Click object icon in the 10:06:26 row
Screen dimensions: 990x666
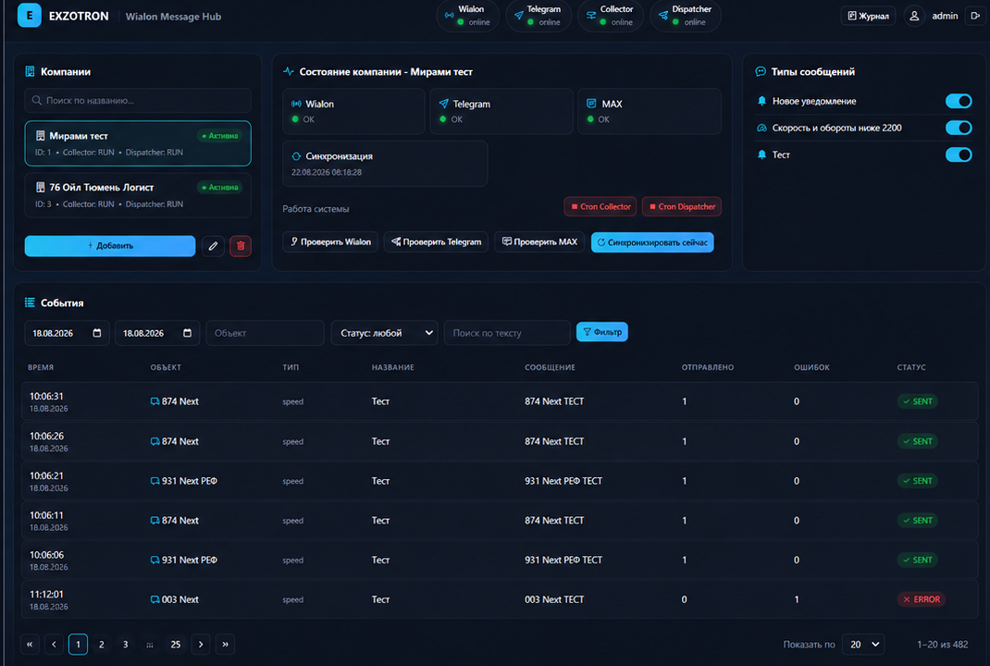[155, 441]
